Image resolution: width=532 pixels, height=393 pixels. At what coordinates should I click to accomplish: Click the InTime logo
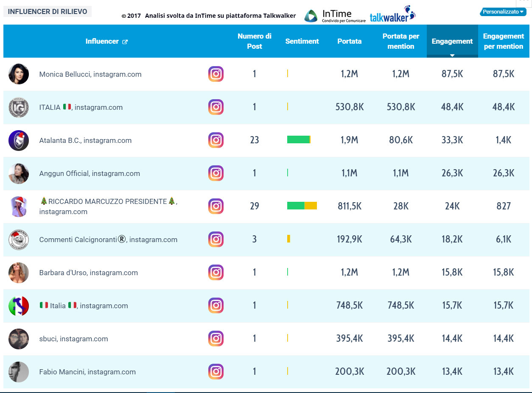coord(335,16)
